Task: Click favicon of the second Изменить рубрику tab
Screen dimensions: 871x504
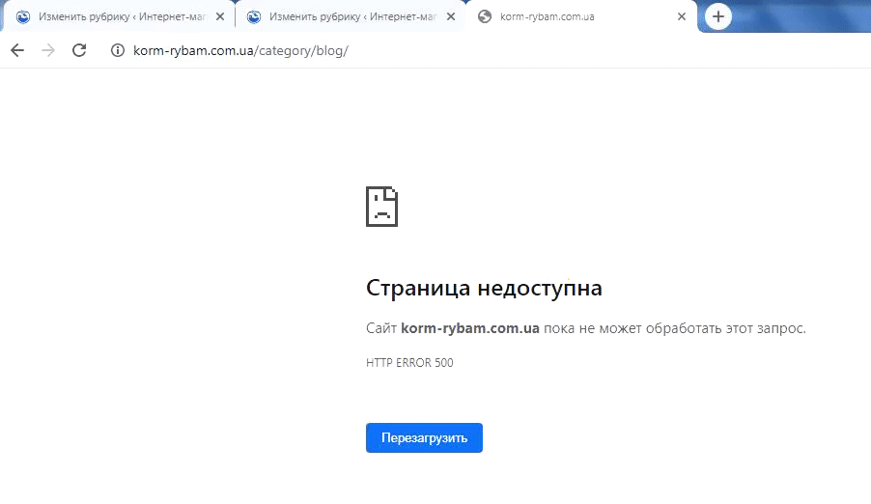Action: tap(254, 16)
